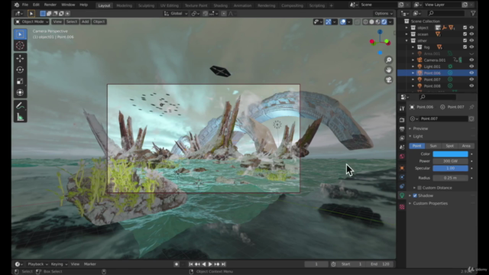Adjust the Specular slider value
The height and width of the screenshot is (275, 489).
coord(450,168)
